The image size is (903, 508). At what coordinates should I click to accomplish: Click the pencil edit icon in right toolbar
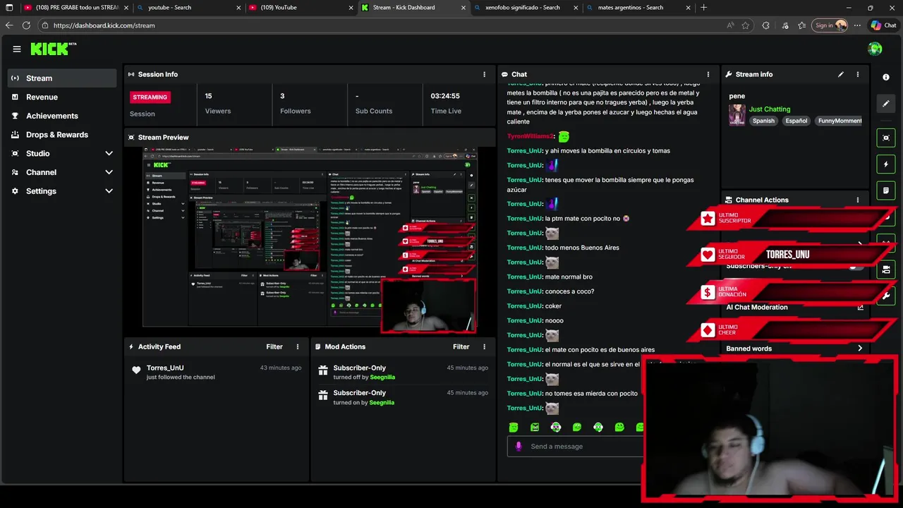tap(886, 104)
